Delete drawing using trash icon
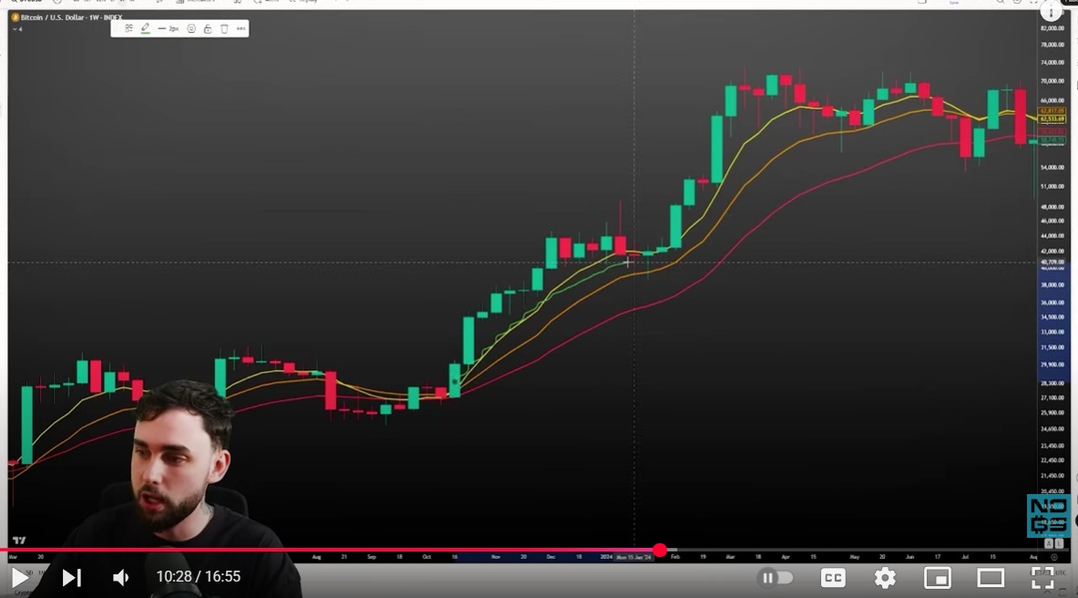 tap(223, 28)
